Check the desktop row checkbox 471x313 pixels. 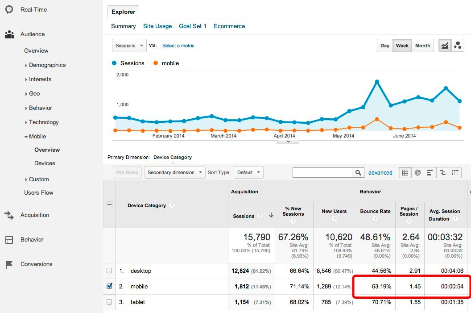coord(110,271)
